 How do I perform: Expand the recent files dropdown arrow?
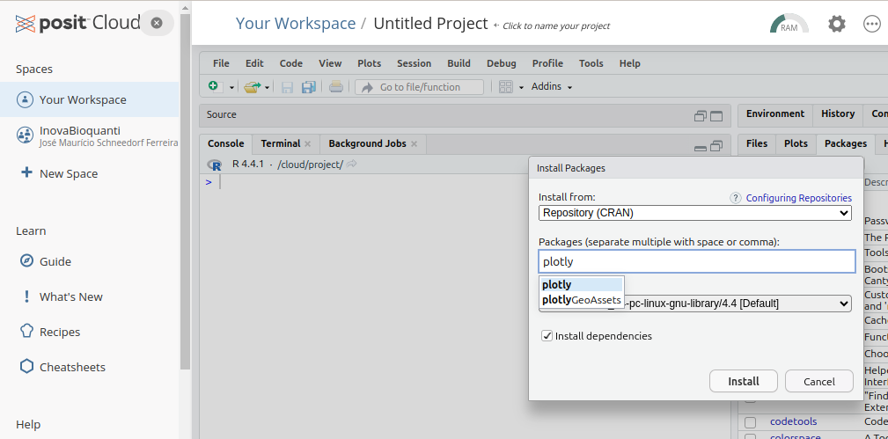267,87
